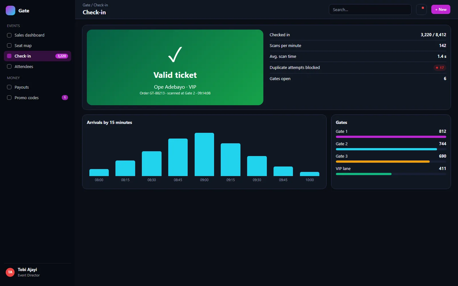Go to Seat map
The image size is (458, 286).
point(37,45)
